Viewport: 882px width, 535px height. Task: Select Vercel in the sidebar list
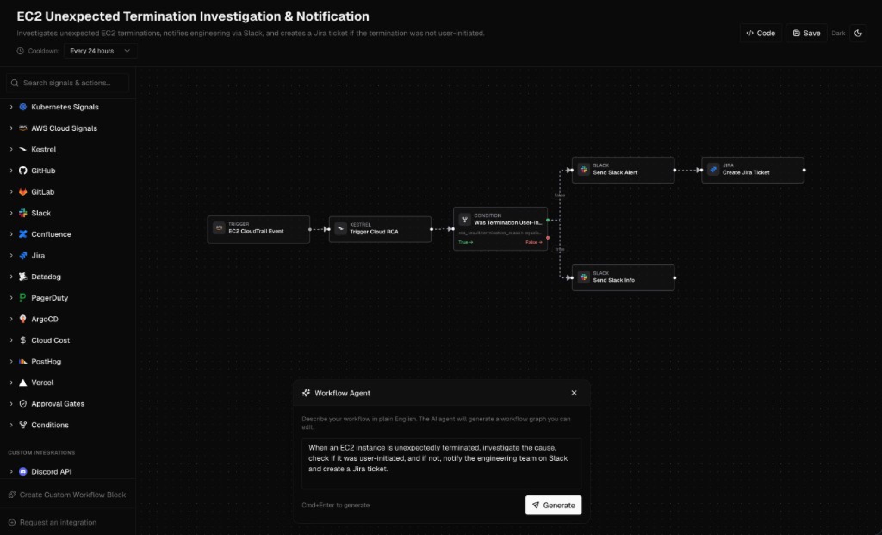[42, 383]
